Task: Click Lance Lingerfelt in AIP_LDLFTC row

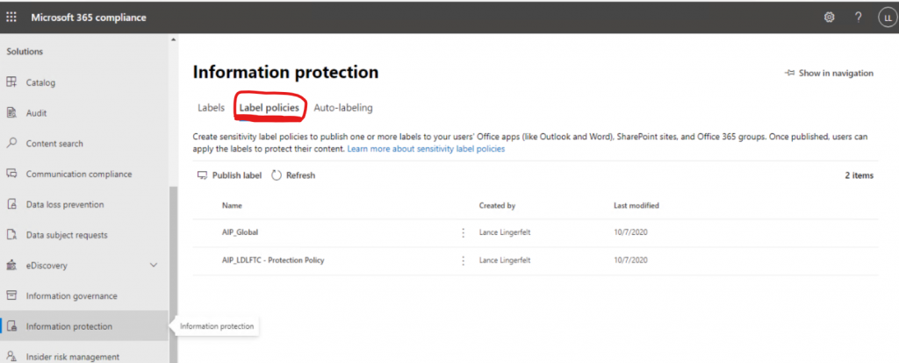Action: 505,260
